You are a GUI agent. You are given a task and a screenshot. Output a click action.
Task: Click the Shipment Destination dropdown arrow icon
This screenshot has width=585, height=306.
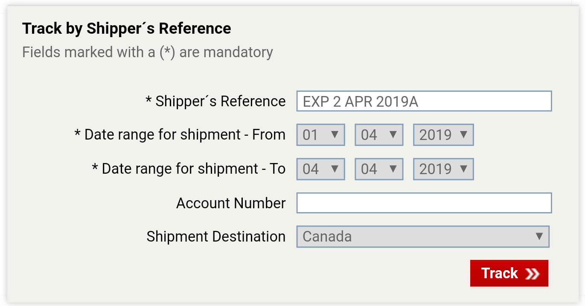click(x=539, y=236)
